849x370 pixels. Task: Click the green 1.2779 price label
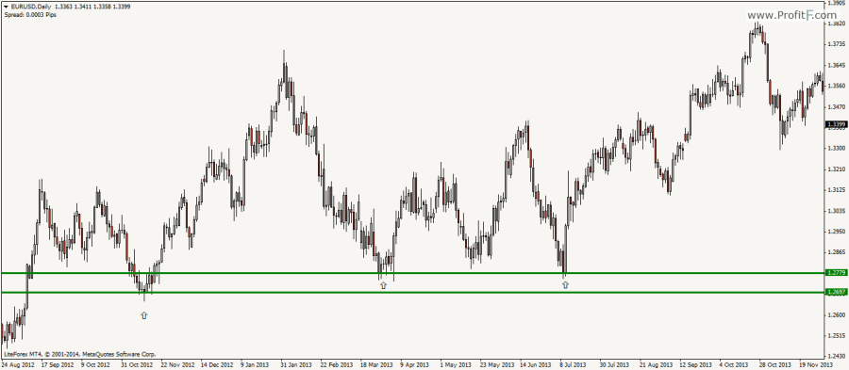click(x=837, y=273)
